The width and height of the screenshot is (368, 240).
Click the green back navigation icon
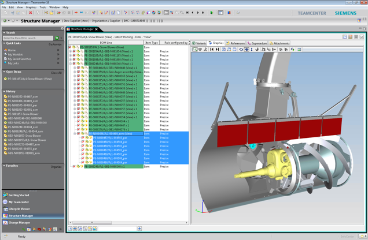tap(5, 21)
